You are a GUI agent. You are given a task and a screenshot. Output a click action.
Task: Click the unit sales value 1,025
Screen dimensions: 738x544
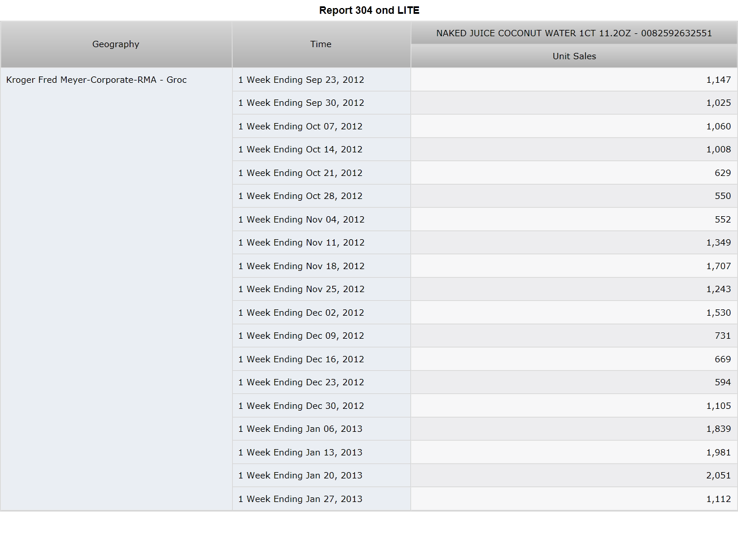pos(718,103)
